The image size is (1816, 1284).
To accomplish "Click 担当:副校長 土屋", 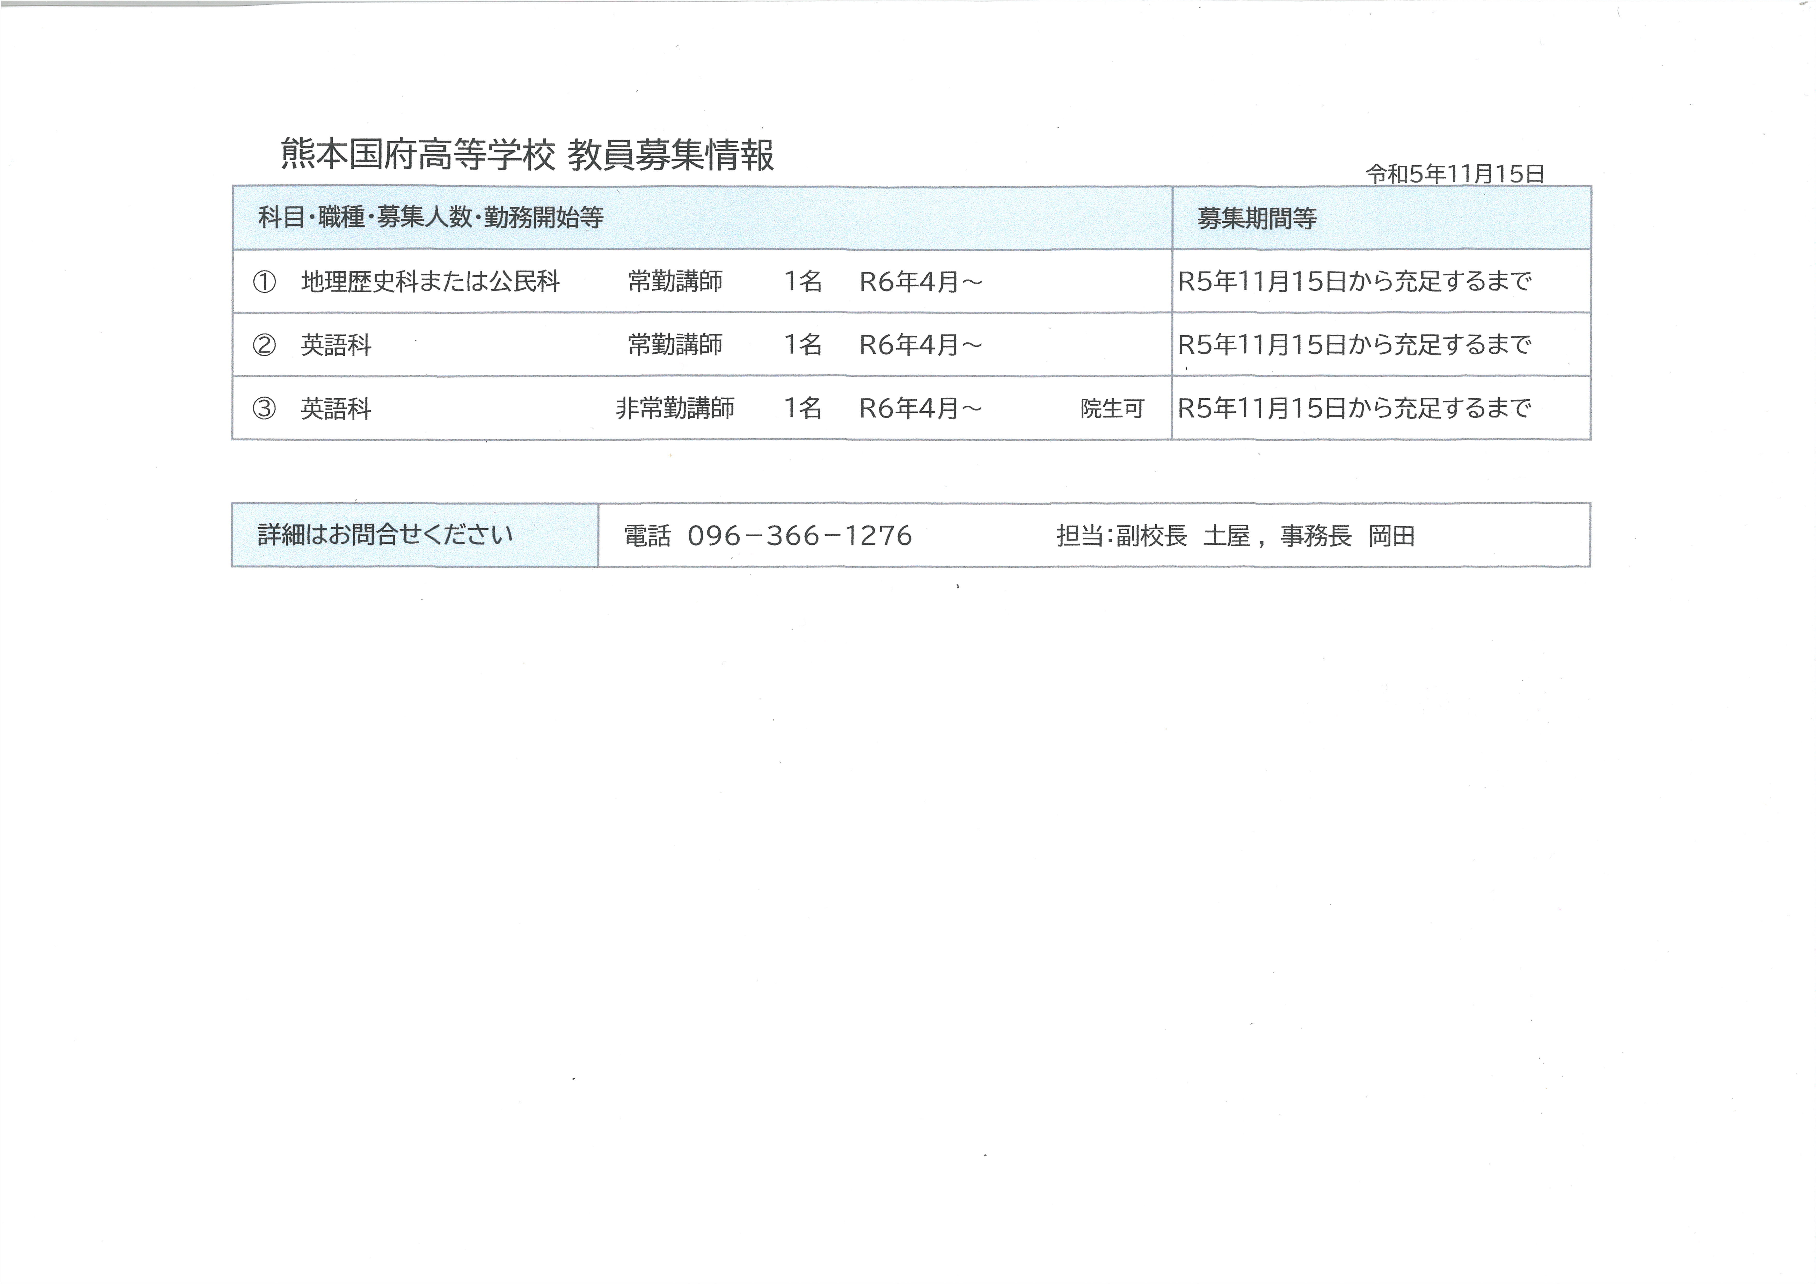I will pyautogui.click(x=1153, y=536).
